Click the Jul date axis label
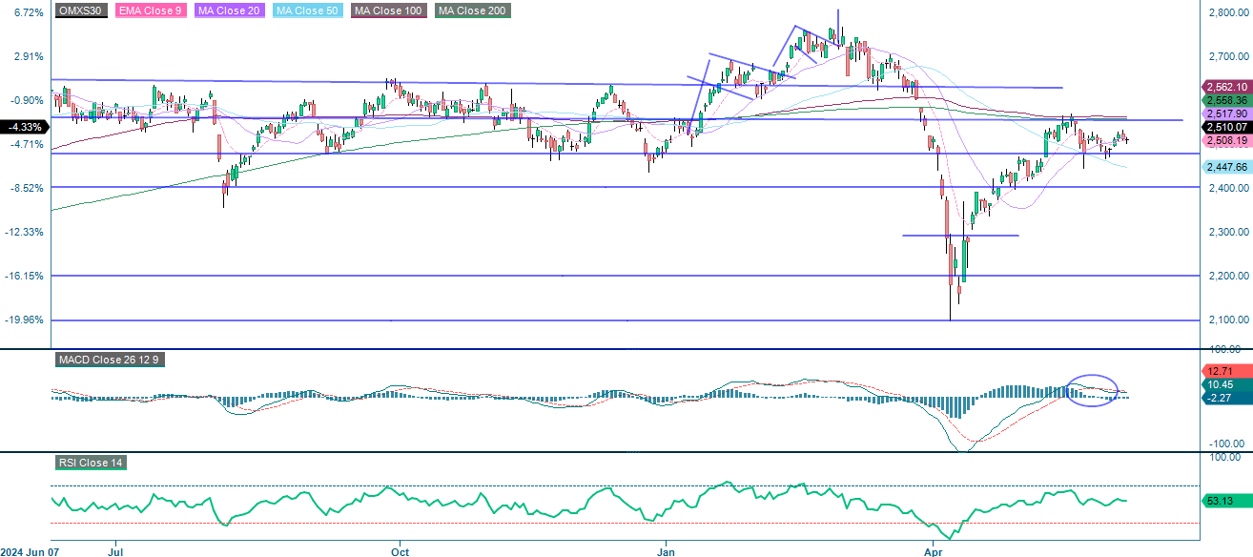1253x557 pixels. click(115, 551)
